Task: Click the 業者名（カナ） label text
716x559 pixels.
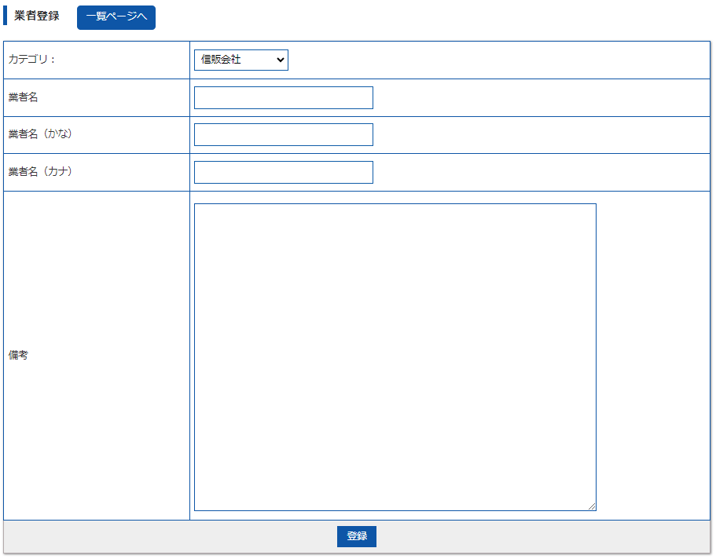Action: (40, 172)
